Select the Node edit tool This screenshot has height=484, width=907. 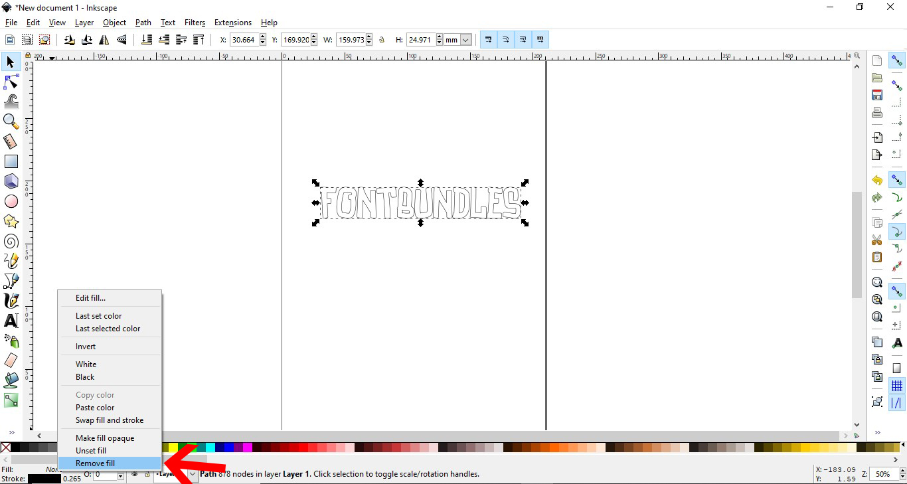click(x=11, y=82)
